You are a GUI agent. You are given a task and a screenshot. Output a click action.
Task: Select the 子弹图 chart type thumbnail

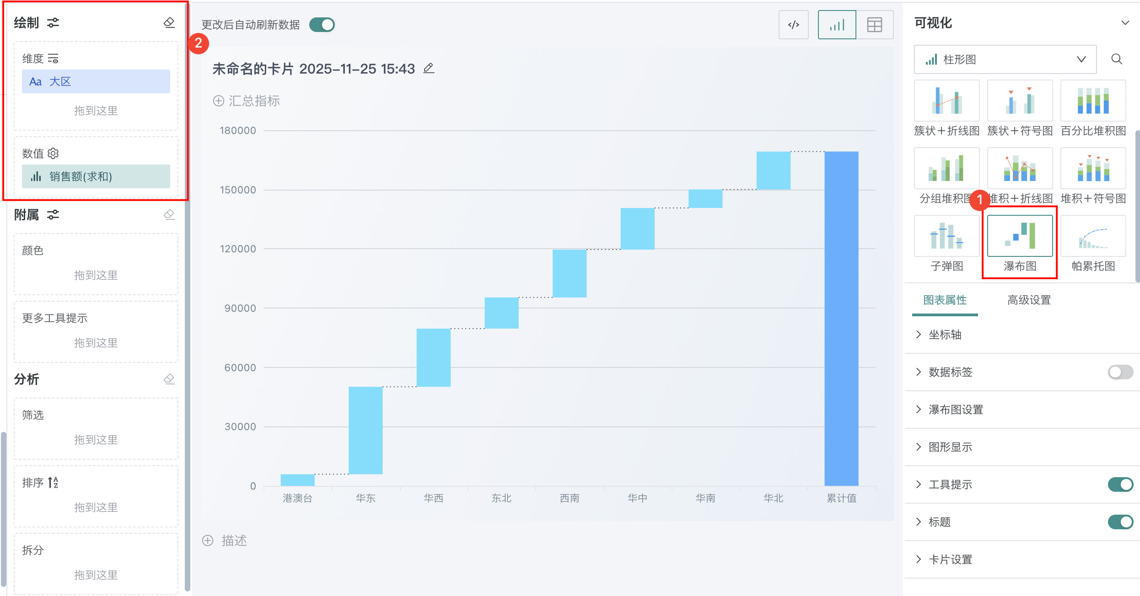point(946,236)
